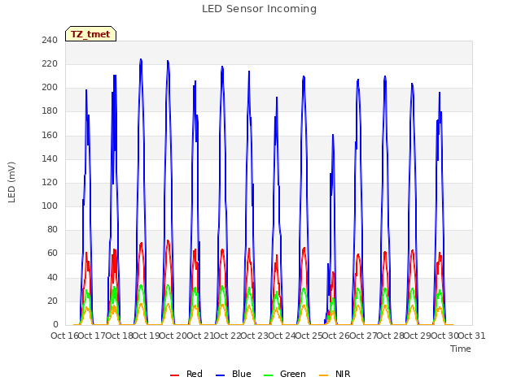The height and width of the screenshot is (390, 521).
Task: Click the 220 y-axis tick value
Action: coord(50,63)
